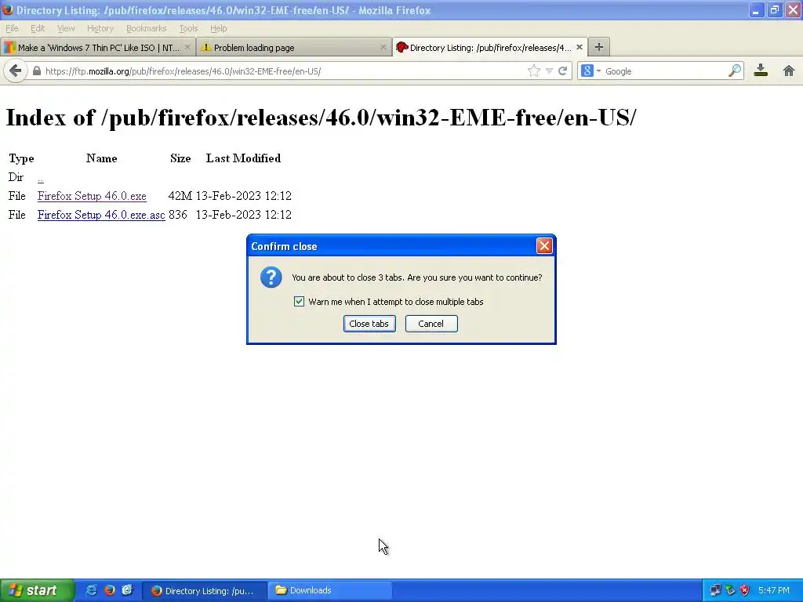Click into the Google search field
The height and width of the screenshot is (602, 803).
click(x=665, y=71)
